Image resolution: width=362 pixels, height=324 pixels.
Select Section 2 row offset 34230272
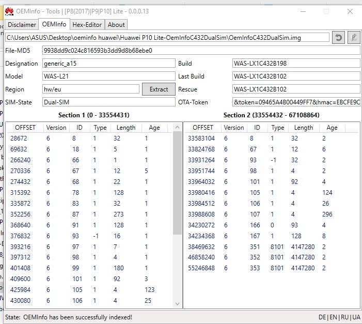pos(272,225)
